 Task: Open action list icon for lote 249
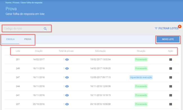point(171,68)
